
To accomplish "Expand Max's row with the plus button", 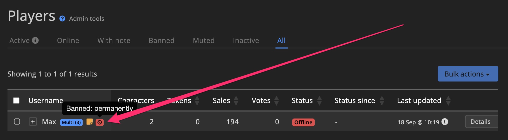I will (x=33, y=122).
